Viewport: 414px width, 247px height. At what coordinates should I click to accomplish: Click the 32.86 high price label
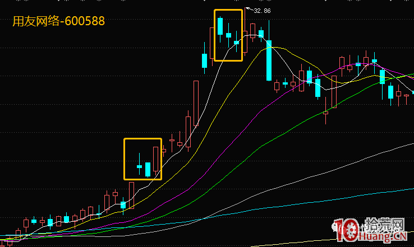tap(262, 11)
